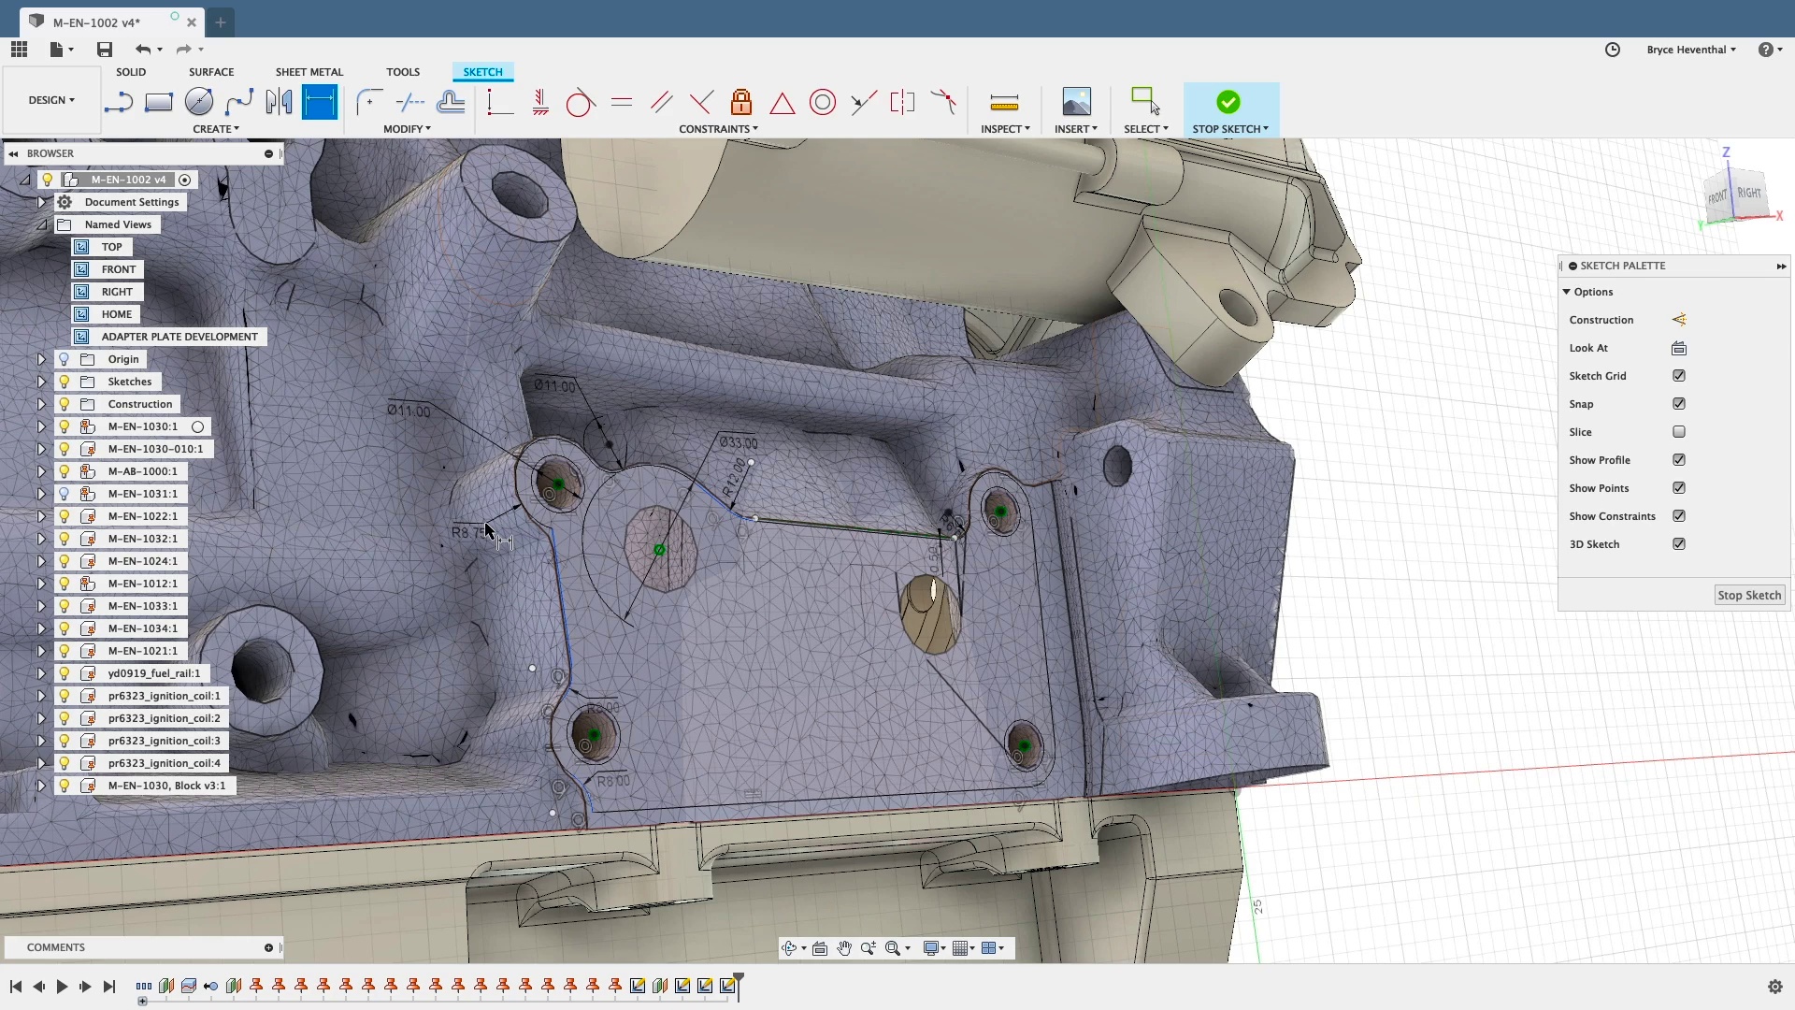Expand the Sketches folder in the browser
Screen dimensions: 1795x1010
[40, 381]
